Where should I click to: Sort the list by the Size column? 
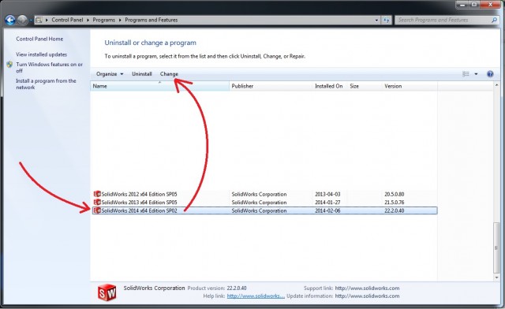coord(365,86)
